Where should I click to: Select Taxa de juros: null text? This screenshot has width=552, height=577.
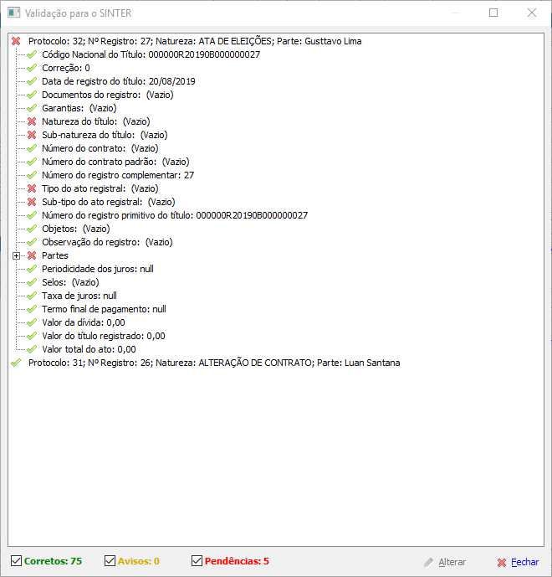pyautogui.click(x=79, y=296)
